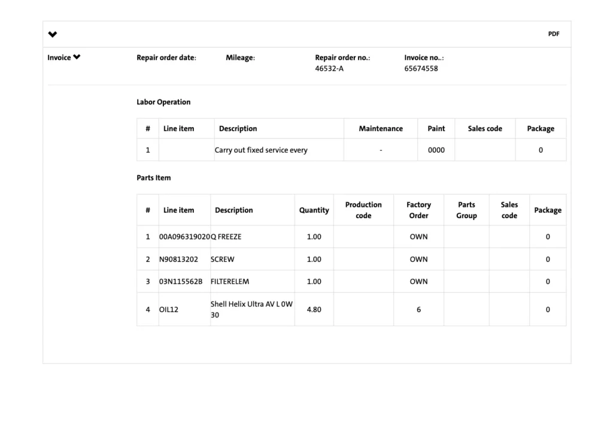Image resolution: width=613 pixels, height=433 pixels.
Task: Click the Parts Group column header
Action: pos(466,210)
